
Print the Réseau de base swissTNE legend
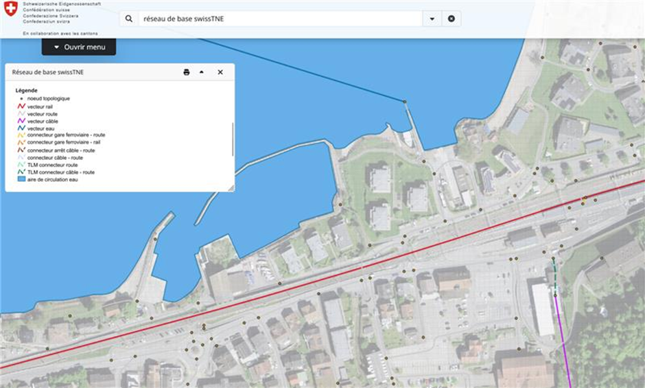point(186,72)
